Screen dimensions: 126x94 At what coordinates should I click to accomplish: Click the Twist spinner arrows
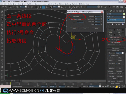click(101, 24)
